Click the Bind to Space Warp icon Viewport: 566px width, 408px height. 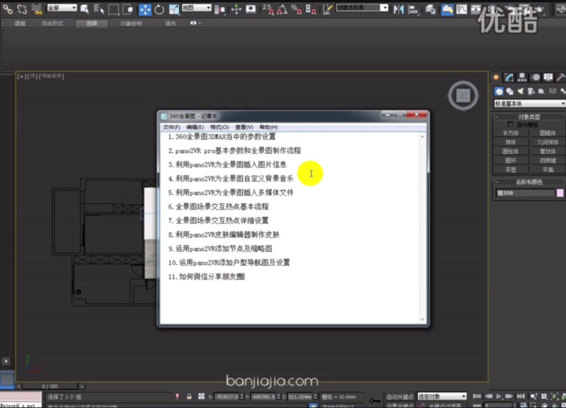(36, 9)
